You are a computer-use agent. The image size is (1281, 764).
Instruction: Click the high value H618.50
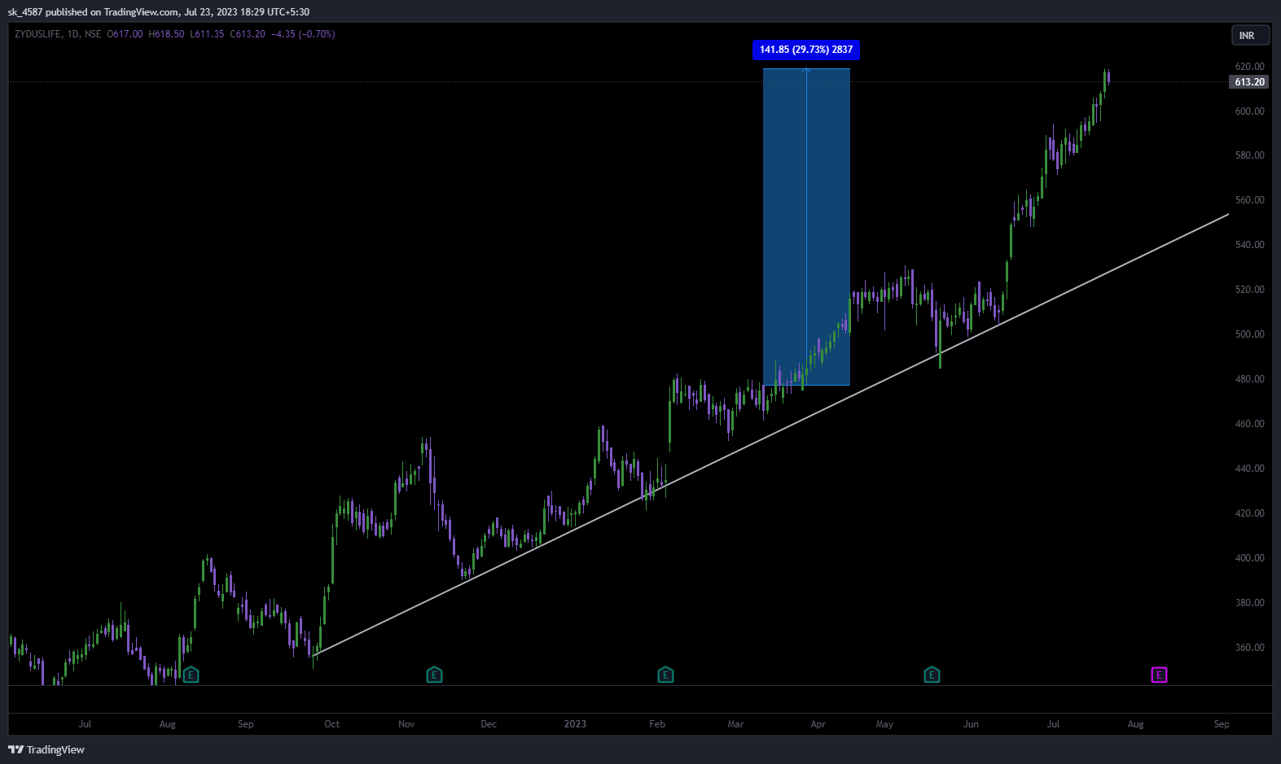(x=166, y=34)
